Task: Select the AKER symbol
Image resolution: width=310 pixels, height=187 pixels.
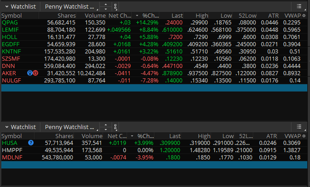Action: click(x=9, y=73)
